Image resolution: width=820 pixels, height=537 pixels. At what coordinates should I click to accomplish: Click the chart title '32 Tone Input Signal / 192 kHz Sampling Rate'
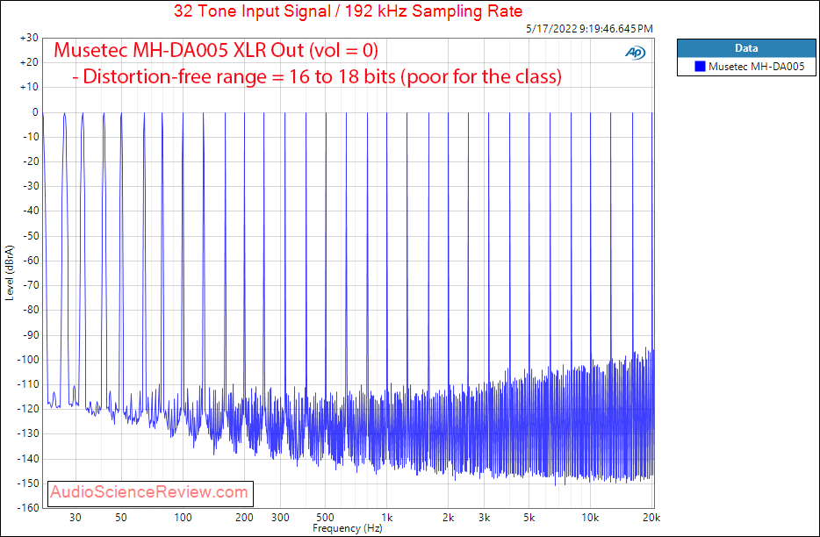tap(348, 11)
